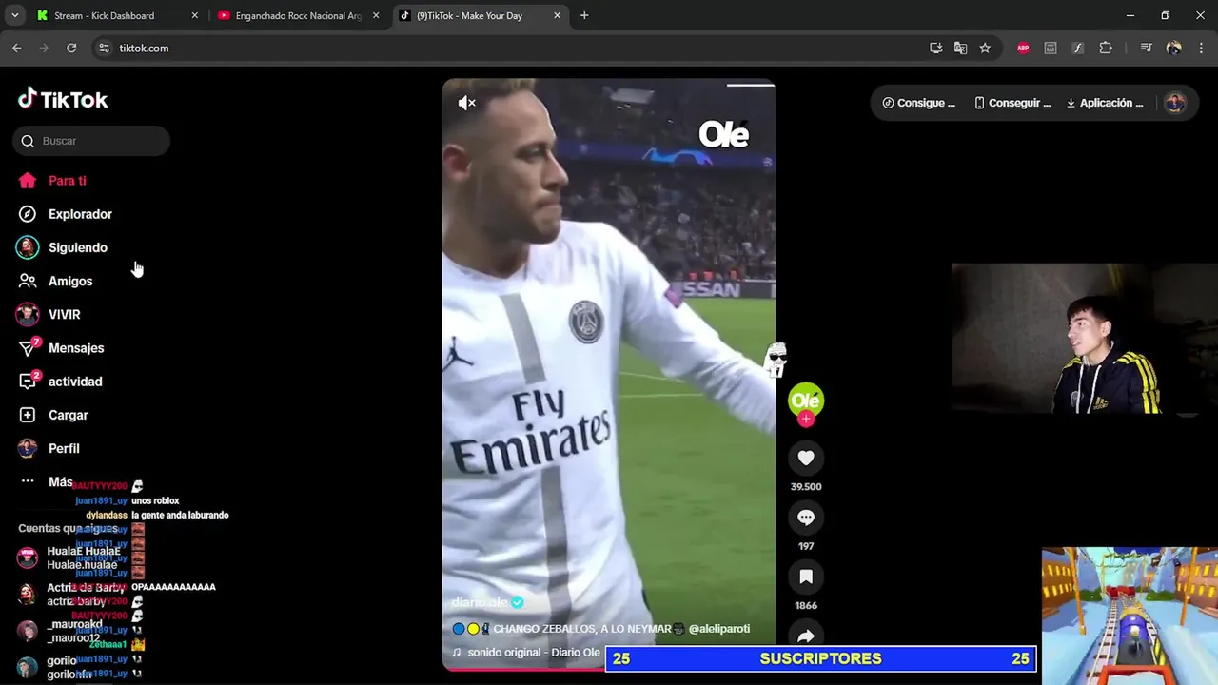Close the TikTok tab

point(557,15)
